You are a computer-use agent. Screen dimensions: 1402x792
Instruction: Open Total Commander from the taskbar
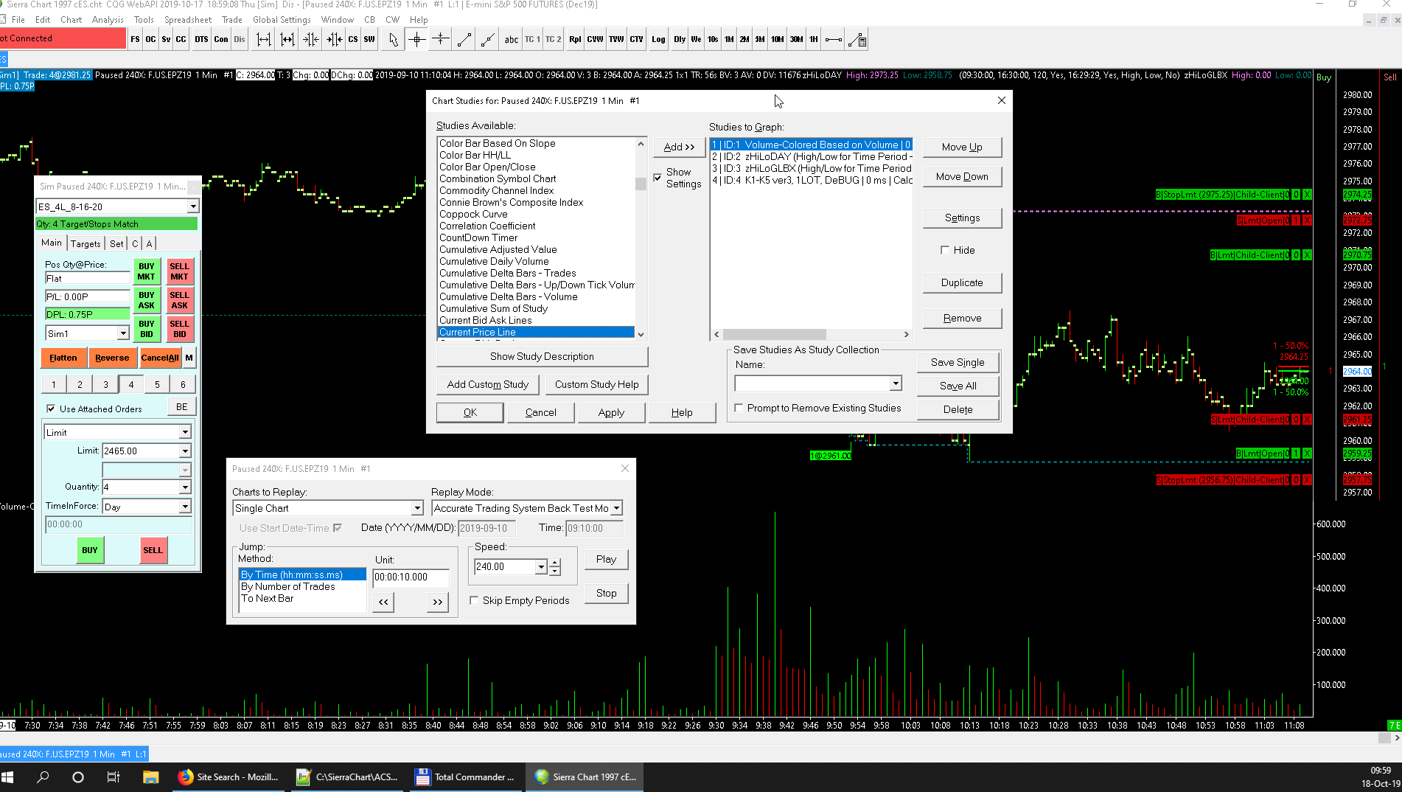tap(465, 777)
